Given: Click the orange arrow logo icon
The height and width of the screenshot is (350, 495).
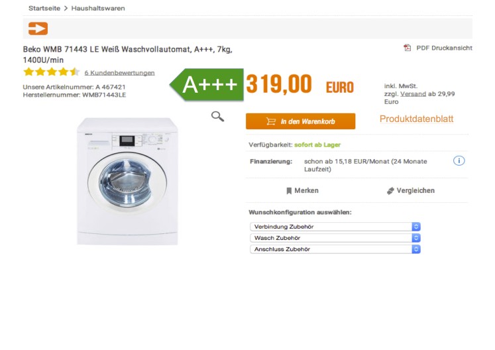Looking at the screenshot, I should pos(38,29).
